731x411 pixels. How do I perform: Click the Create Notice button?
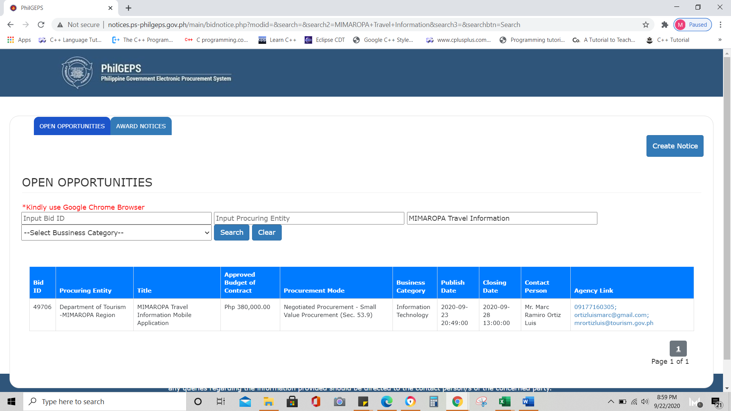point(675,146)
